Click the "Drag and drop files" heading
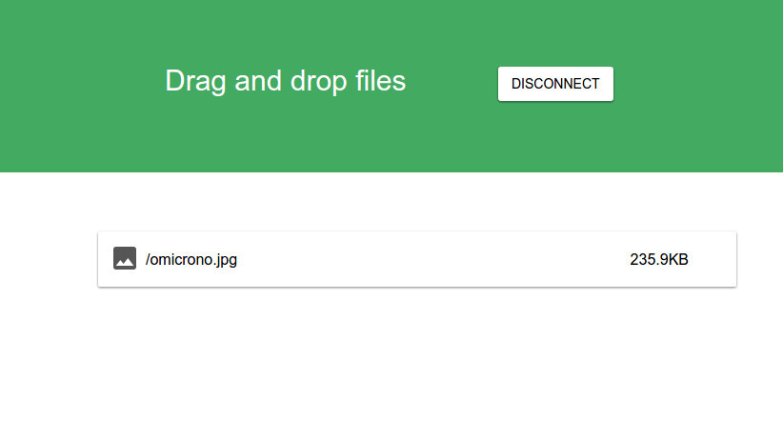This screenshot has width=783, height=421. [x=285, y=82]
